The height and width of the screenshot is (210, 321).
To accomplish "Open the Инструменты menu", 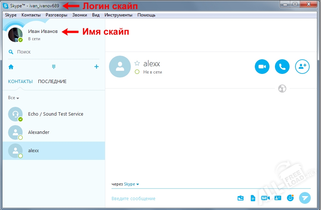I will click(118, 15).
